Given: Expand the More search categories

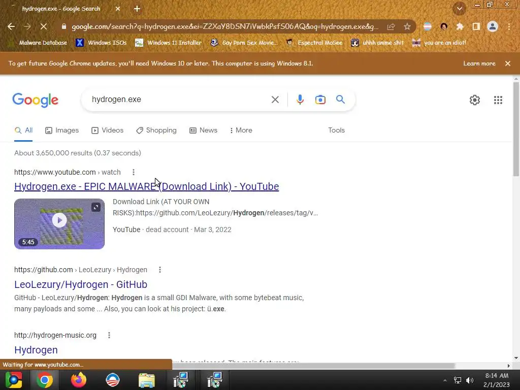Looking at the screenshot, I should click(x=241, y=131).
